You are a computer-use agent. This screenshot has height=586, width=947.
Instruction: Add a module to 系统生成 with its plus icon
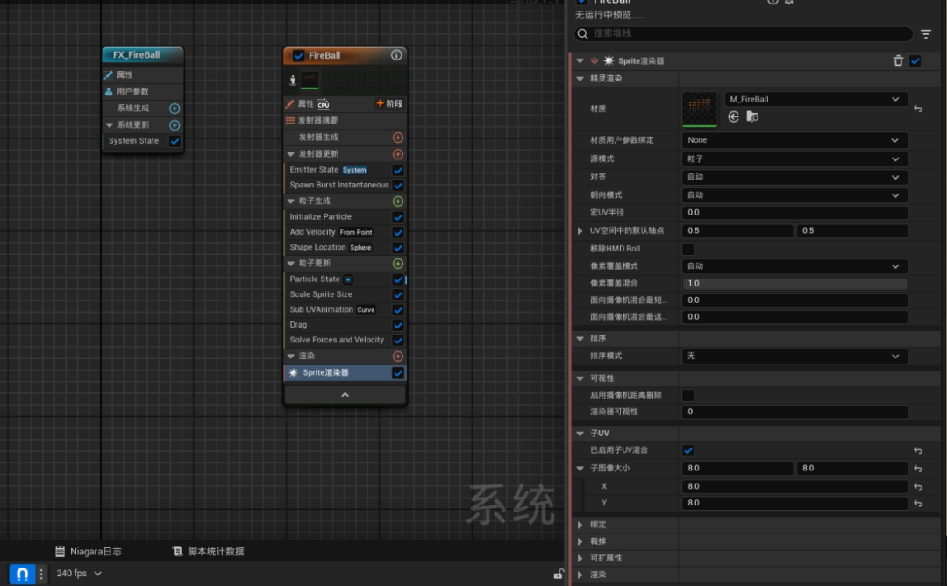174,109
